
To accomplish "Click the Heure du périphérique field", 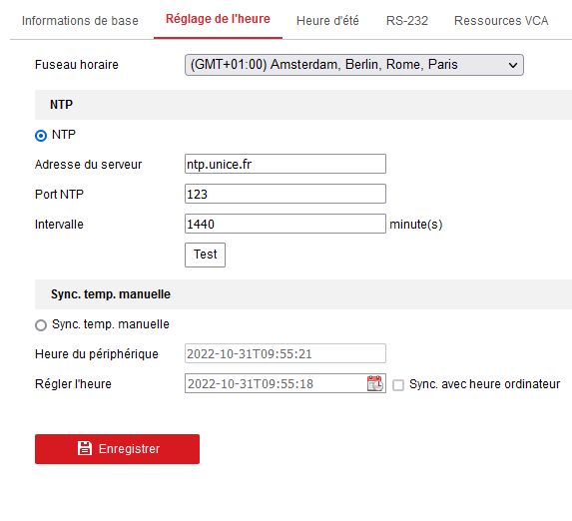I will (286, 353).
